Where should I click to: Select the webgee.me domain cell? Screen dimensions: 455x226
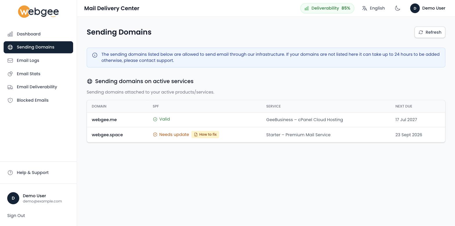tap(104, 120)
